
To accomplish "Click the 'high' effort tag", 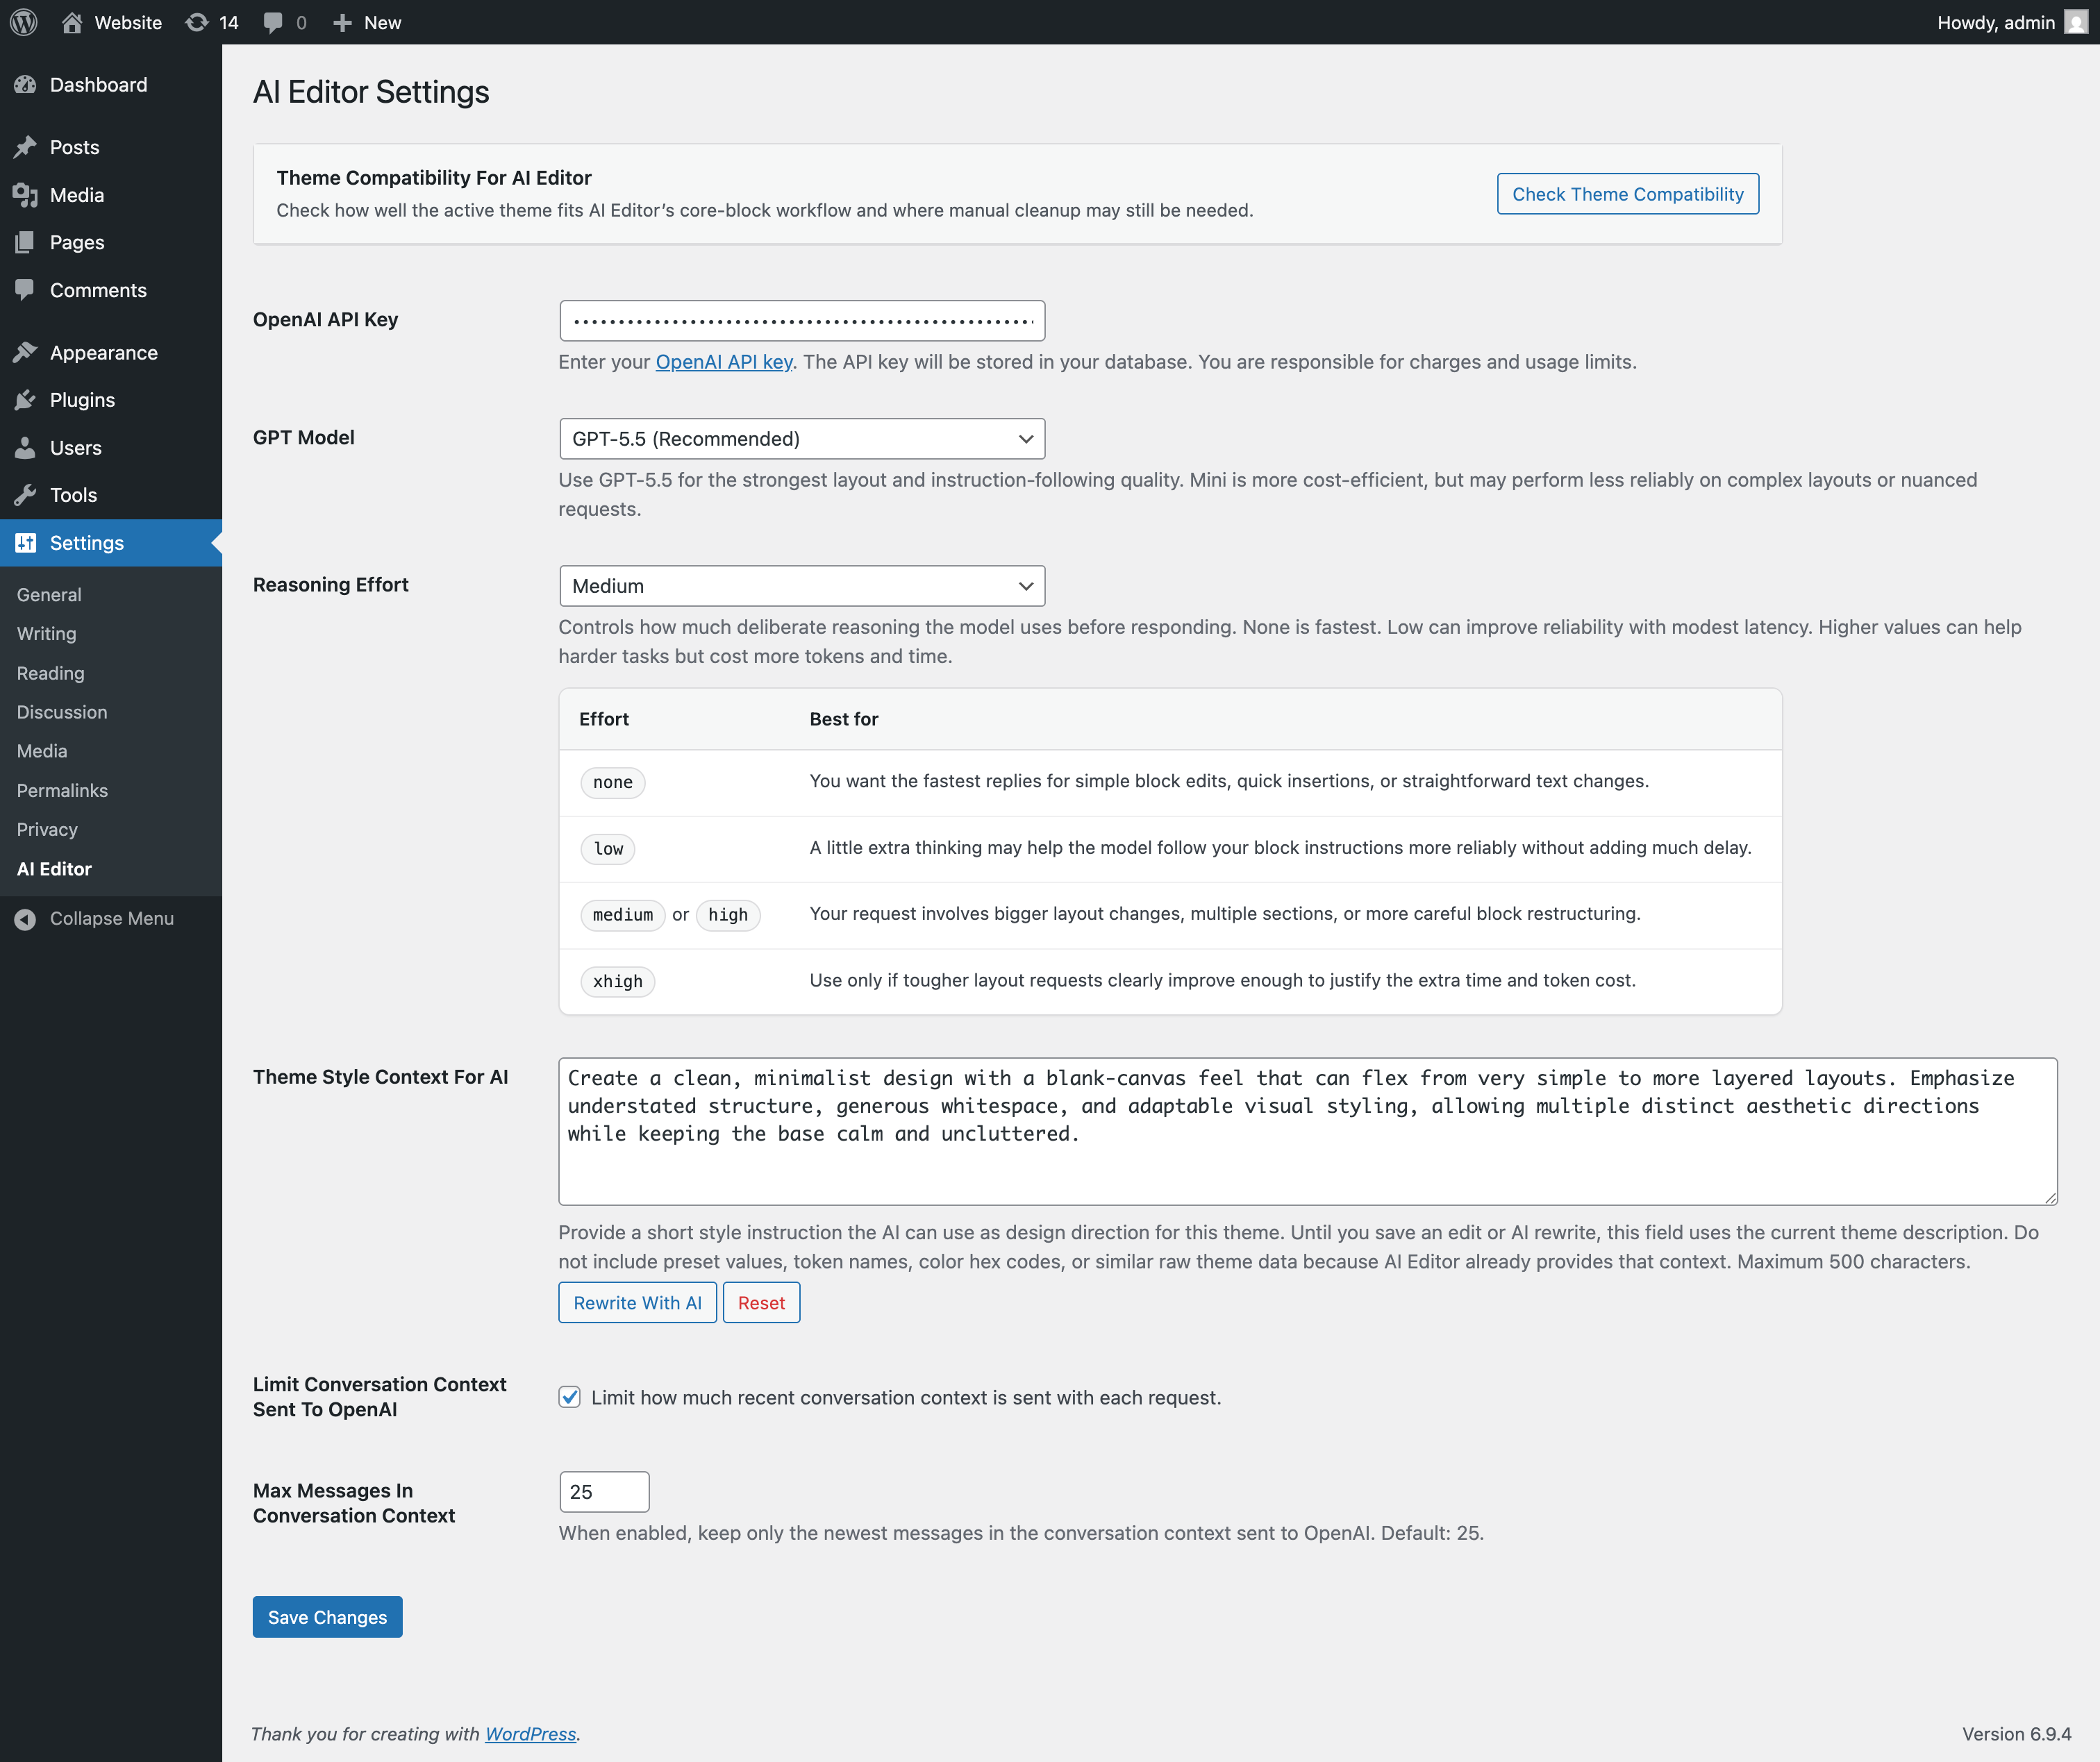I will pyautogui.click(x=728, y=915).
